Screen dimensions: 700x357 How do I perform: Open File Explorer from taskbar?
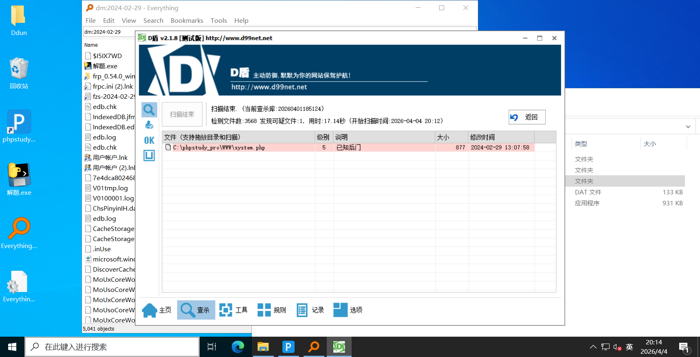click(x=263, y=347)
